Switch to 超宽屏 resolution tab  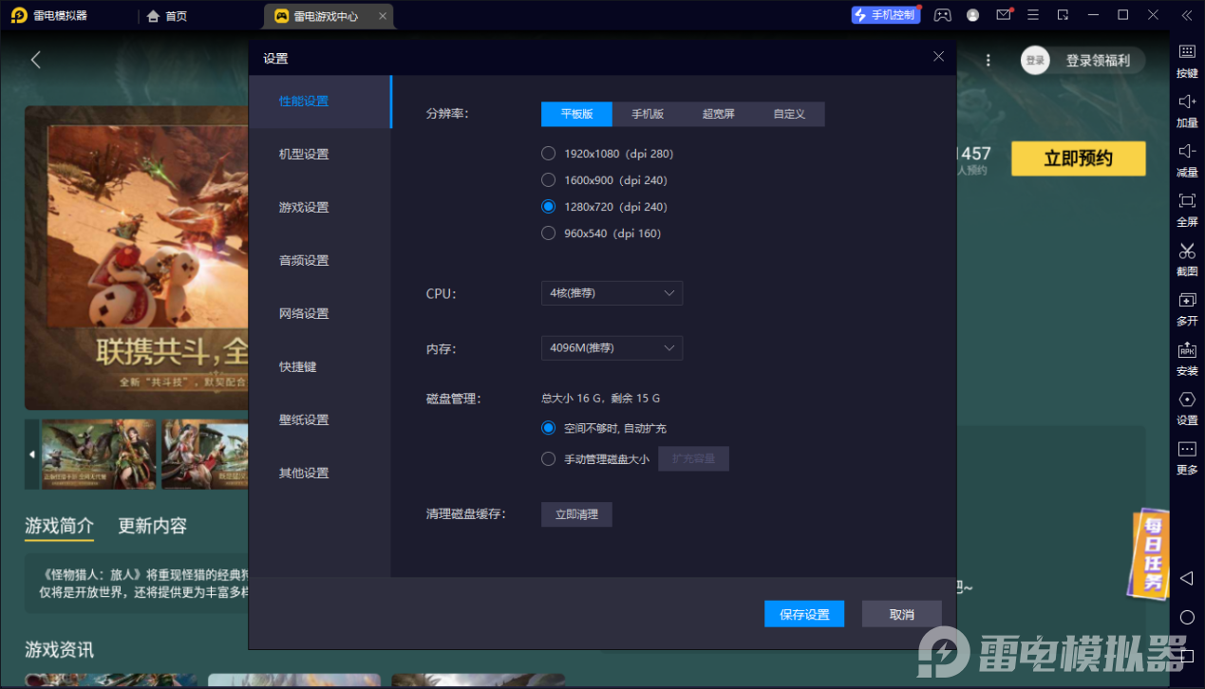click(718, 114)
